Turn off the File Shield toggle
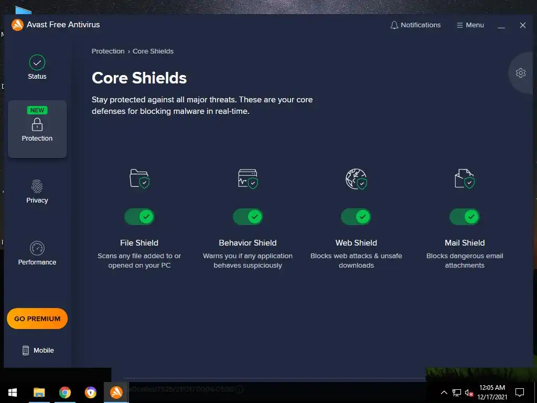The width and height of the screenshot is (537, 403). [x=139, y=217]
